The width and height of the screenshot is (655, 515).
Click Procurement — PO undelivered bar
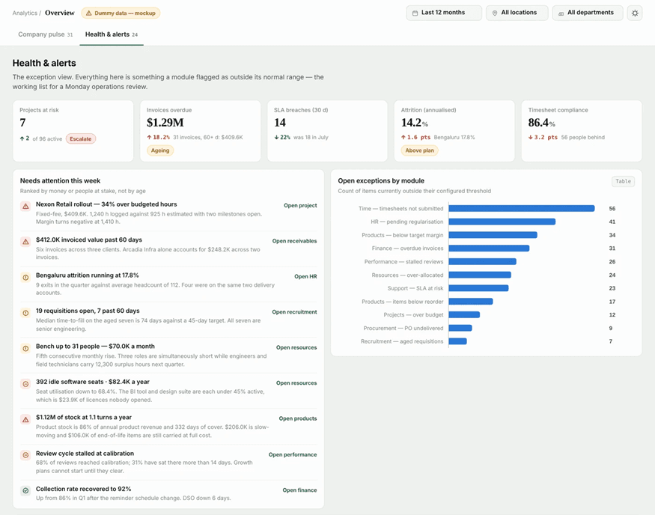[x=460, y=328]
